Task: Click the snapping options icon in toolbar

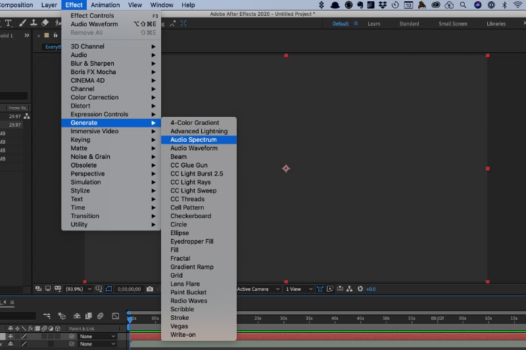Action: (183, 23)
